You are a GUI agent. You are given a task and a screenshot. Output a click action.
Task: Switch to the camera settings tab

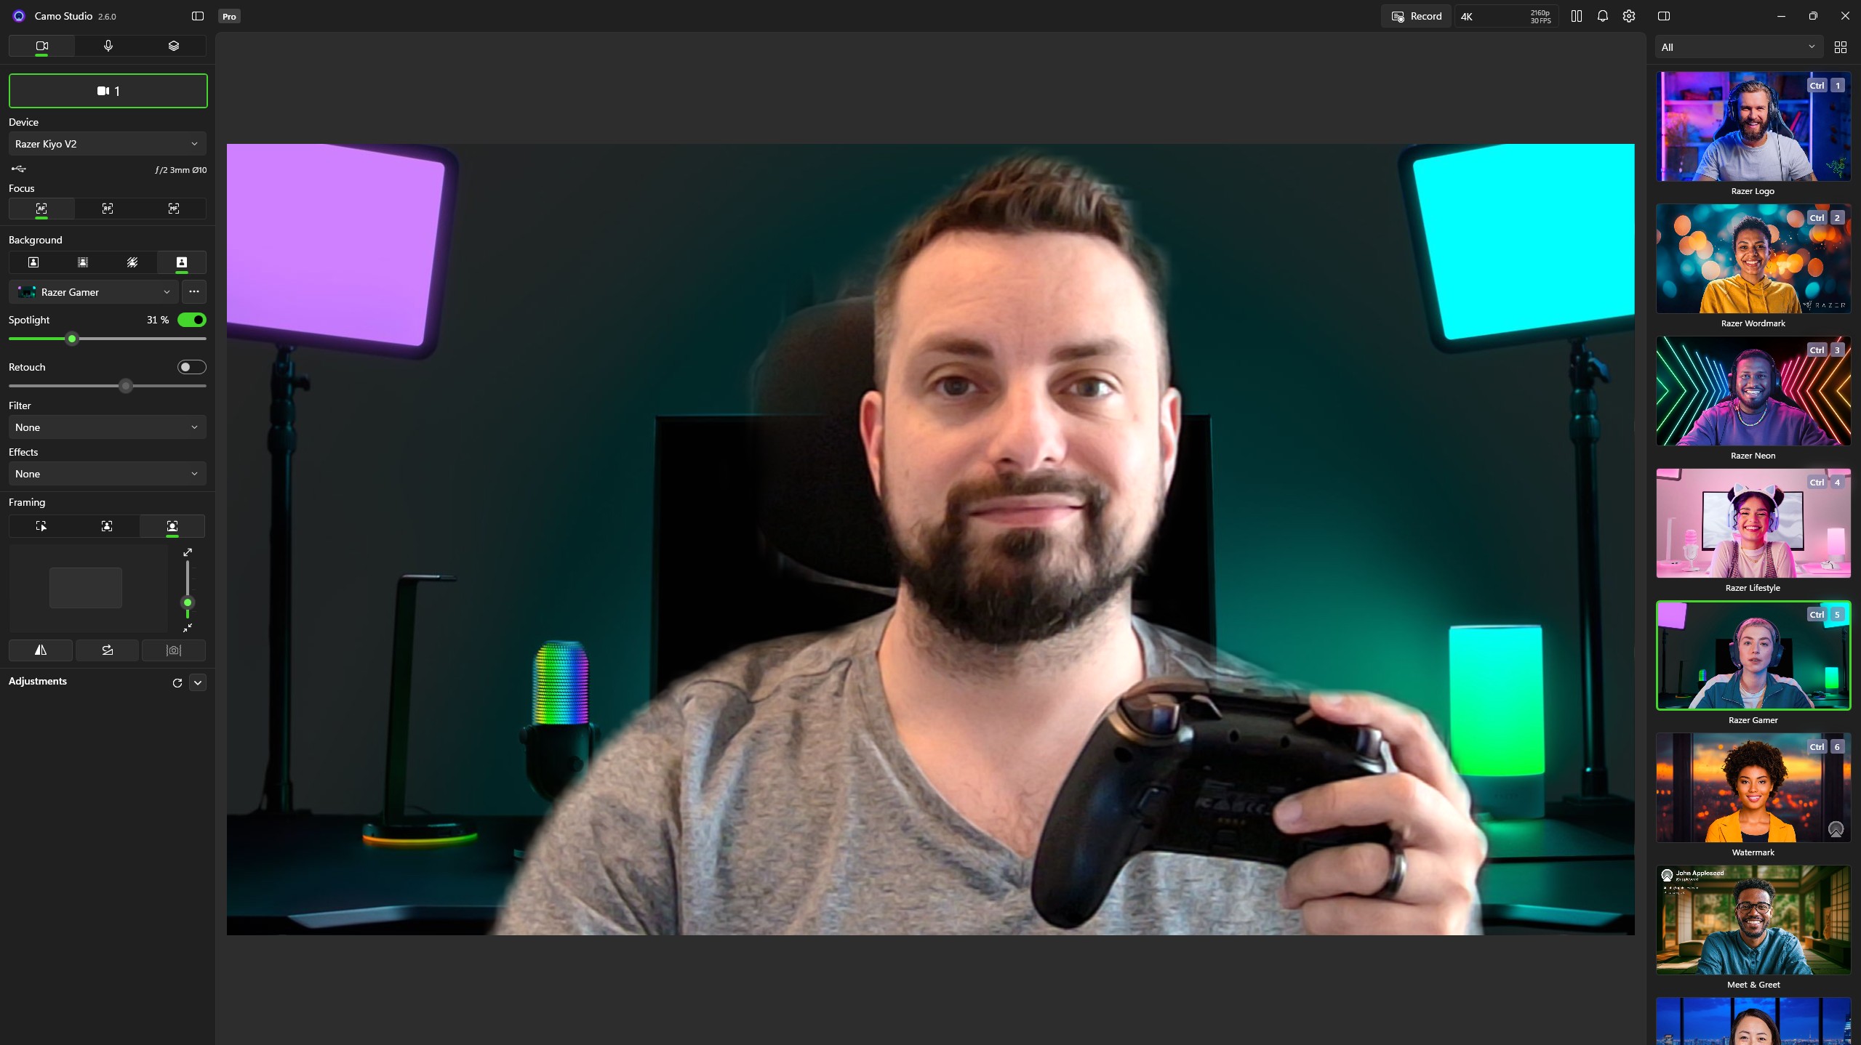click(x=41, y=45)
